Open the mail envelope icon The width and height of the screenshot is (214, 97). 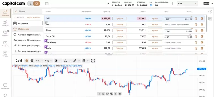tap(47, 4)
